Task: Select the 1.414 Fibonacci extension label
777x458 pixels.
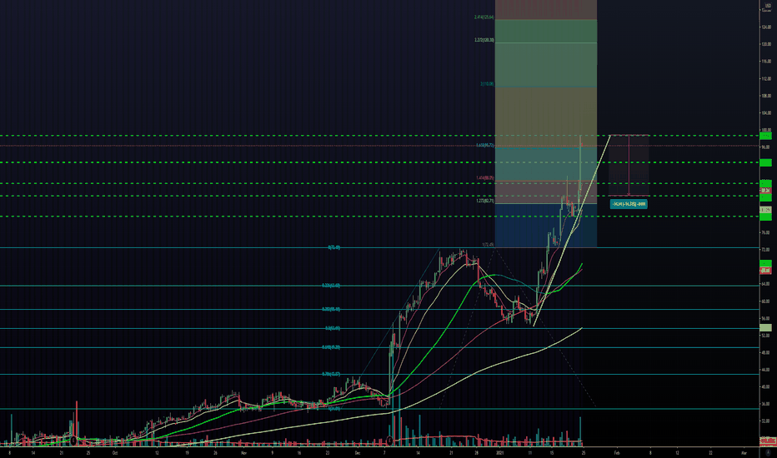Action: click(x=484, y=177)
